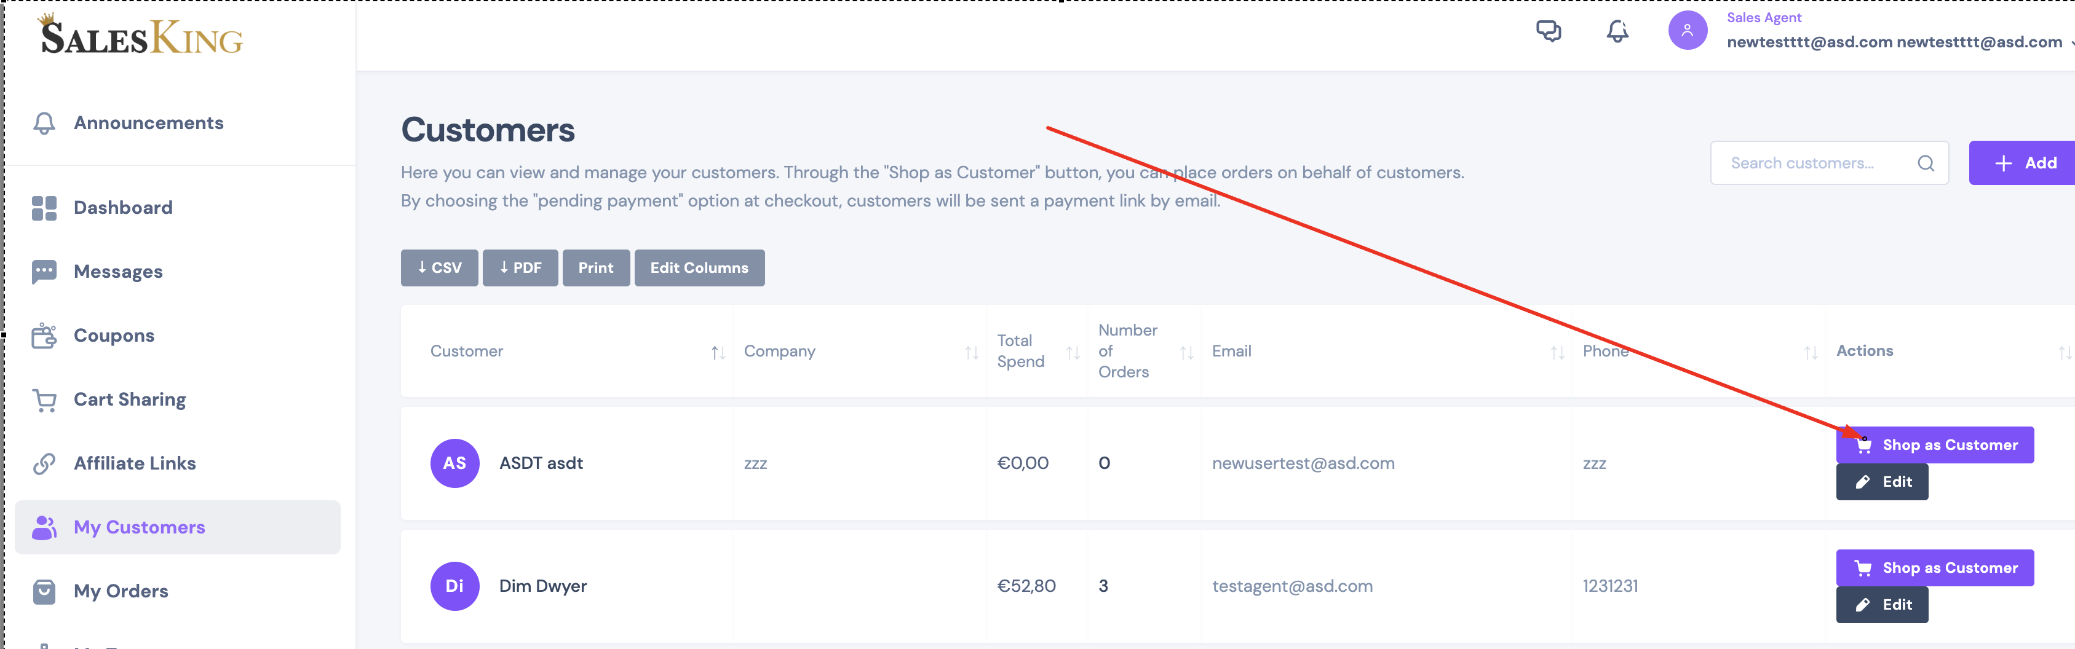Open the notifications bell in header
This screenshot has height=649, width=2075.
click(x=1617, y=31)
